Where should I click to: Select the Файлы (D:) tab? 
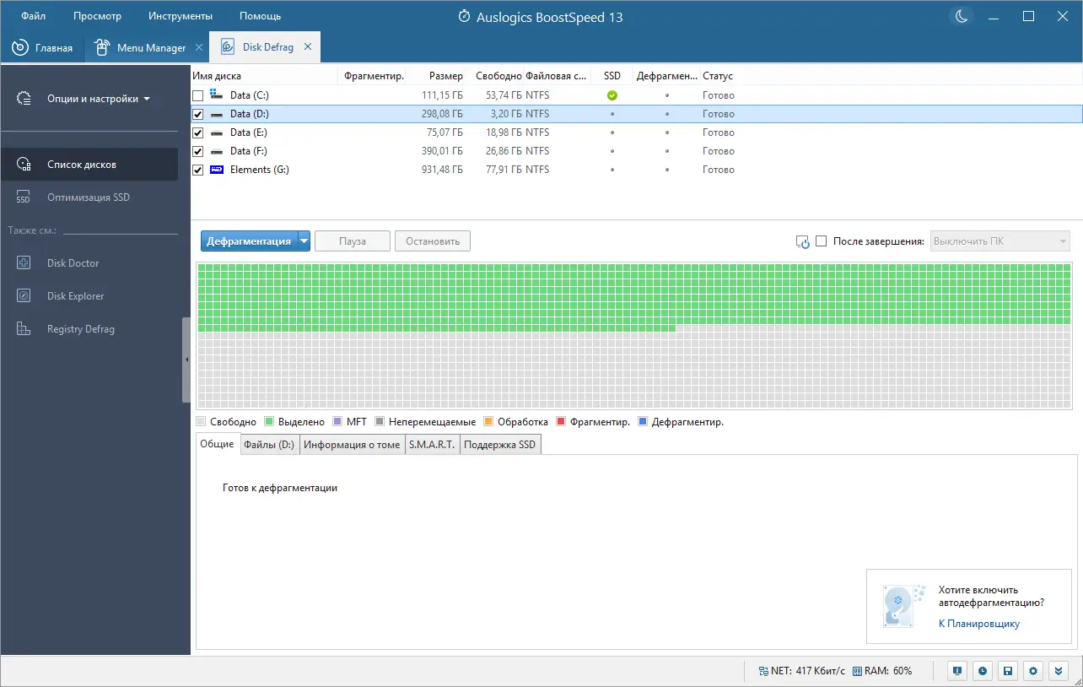[x=269, y=445]
